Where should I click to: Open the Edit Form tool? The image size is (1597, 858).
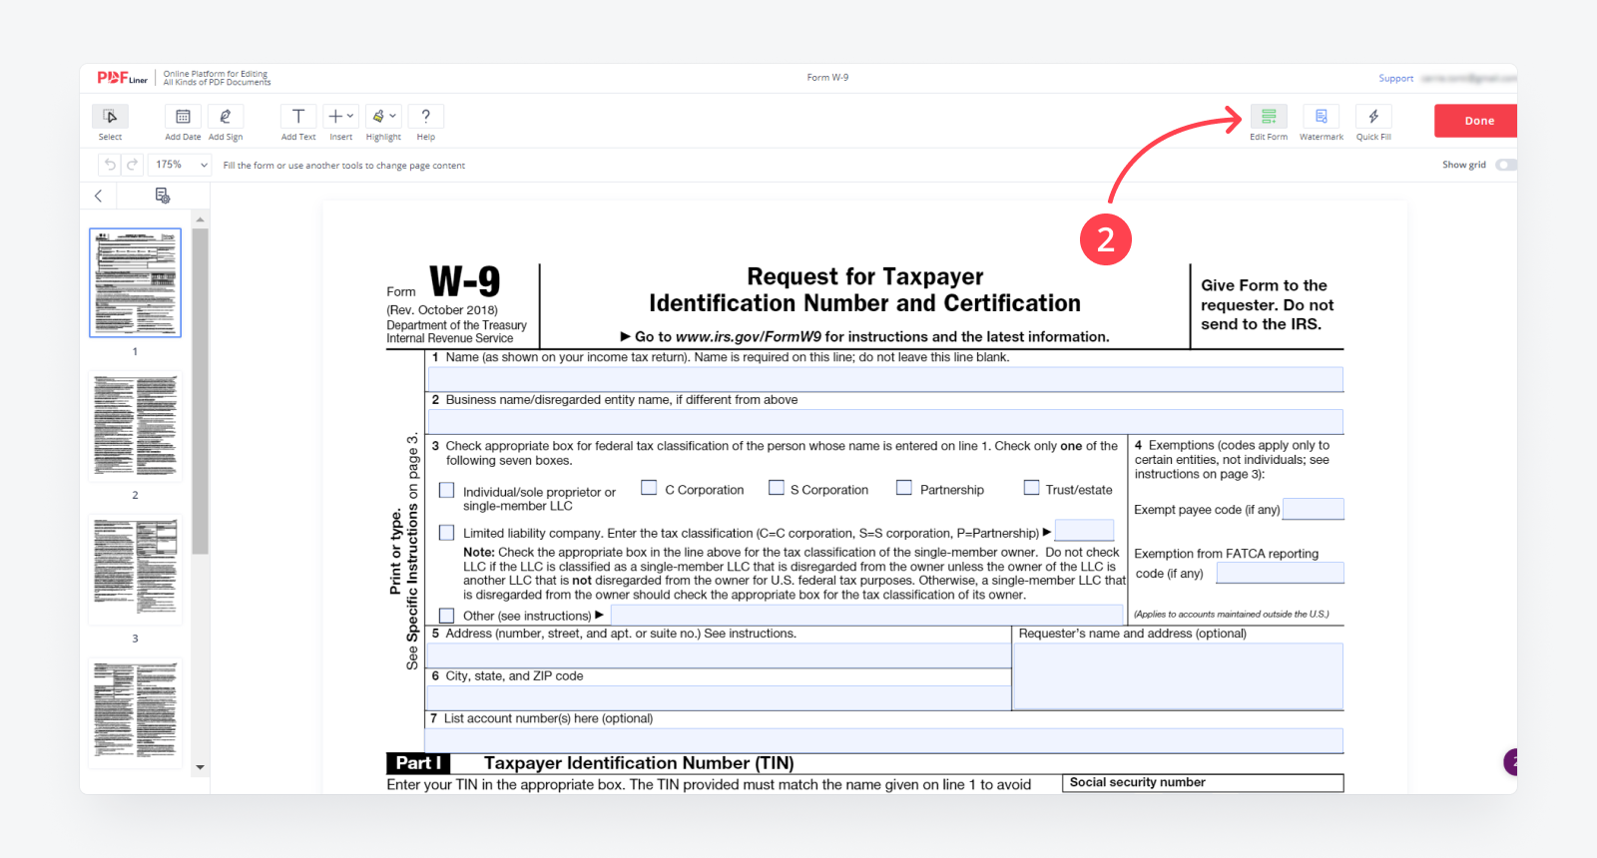[x=1269, y=117]
